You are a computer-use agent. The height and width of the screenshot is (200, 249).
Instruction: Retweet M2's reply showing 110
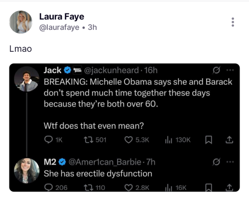[x=88, y=188]
